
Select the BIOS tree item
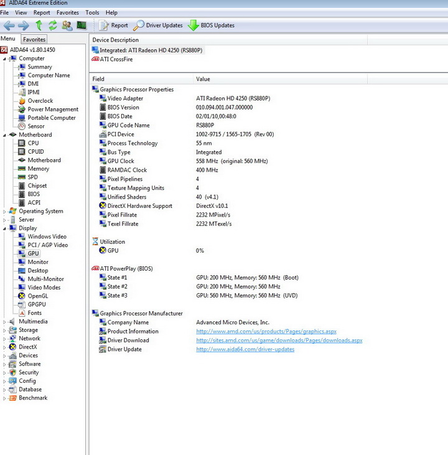pyautogui.click(x=34, y=194)
